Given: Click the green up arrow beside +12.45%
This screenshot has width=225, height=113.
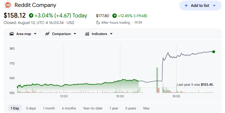Looking at the screenshot, I should [115, 16].
